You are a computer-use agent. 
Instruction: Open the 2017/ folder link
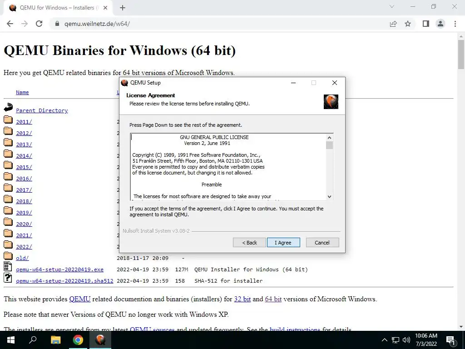(24, 190)
